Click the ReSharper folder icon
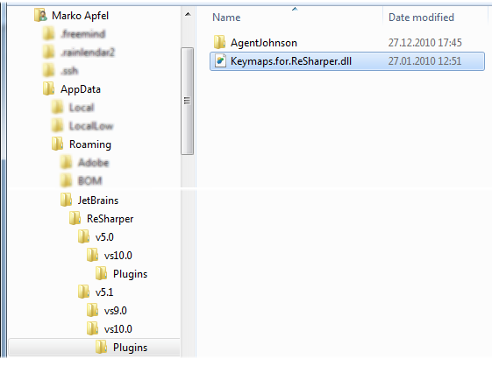Screen dimensions: 492x366 tap(75, 218)
